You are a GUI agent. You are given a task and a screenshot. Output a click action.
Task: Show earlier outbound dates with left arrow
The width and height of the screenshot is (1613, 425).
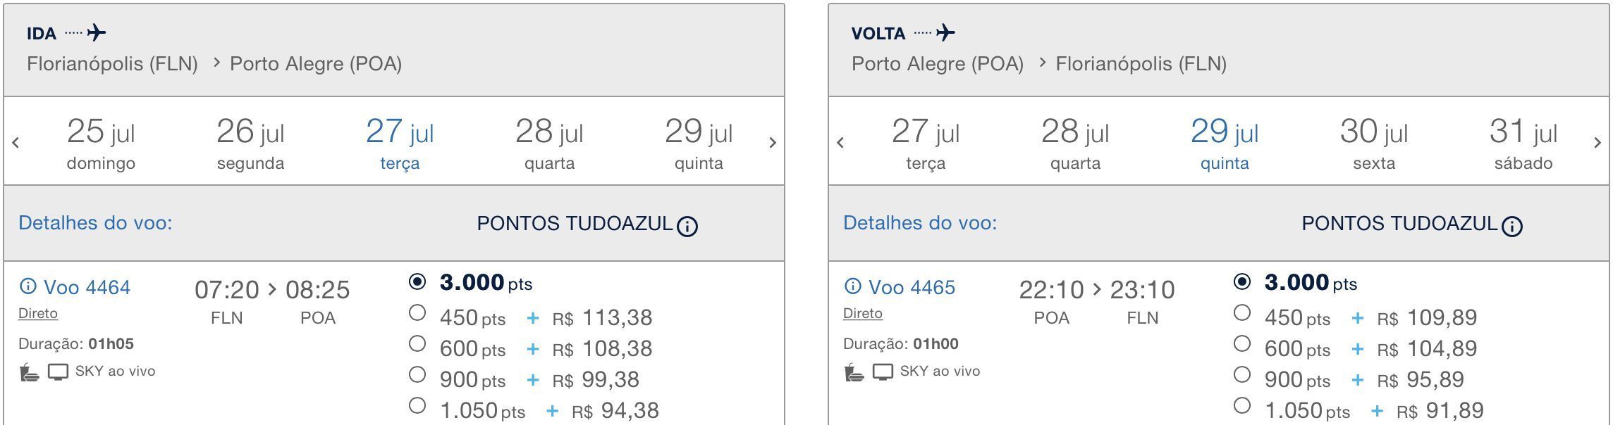(x=16, y=143)
